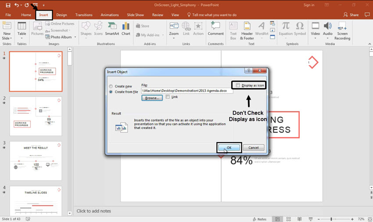Check the Display as icon checkbox
373x222 pixels.
pyautogui.click(x=238, y=85)
